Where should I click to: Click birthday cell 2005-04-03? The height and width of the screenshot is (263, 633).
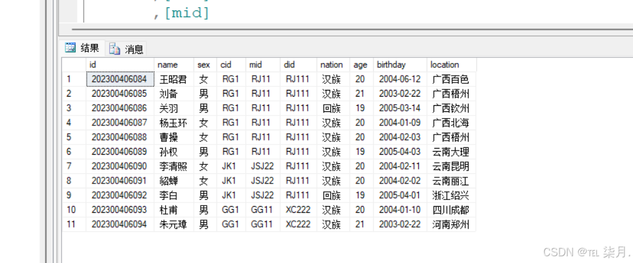point(400,152)
